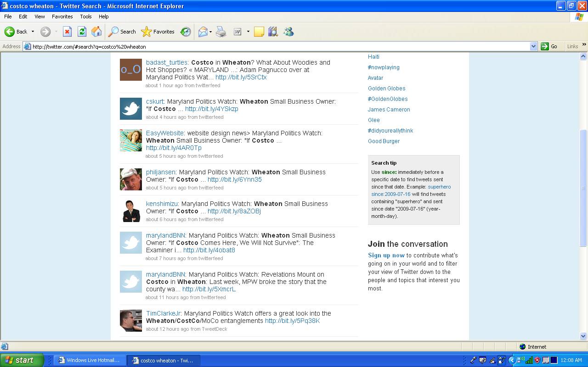This screenshot has width=588, height=367.
Task: Open the Research books icon
Action: tap(273, 32)
